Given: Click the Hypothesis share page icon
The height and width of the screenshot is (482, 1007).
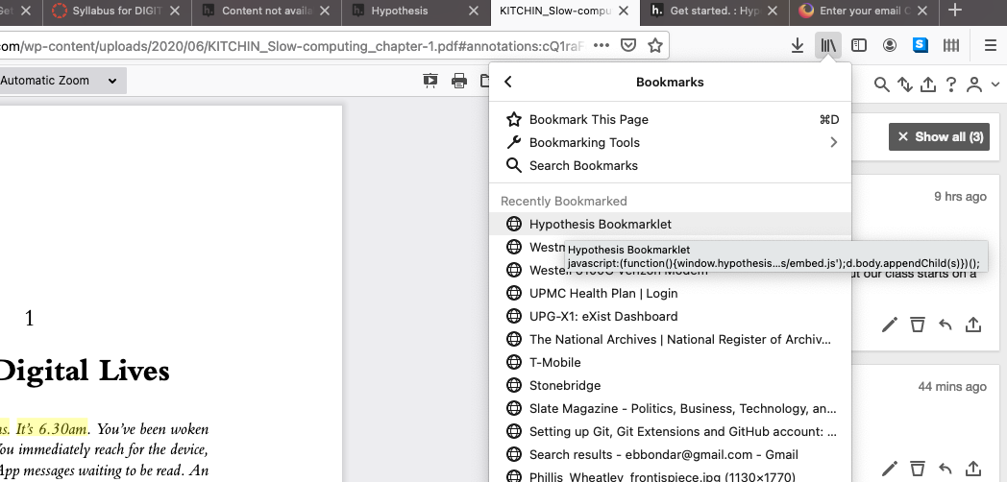Looking at the screenshot, I should click(928, 84).
